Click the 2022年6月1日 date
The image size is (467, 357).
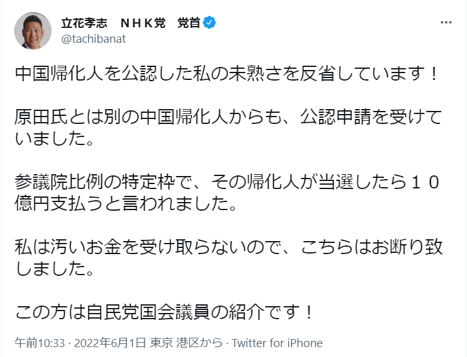click(x=110, y=343)
